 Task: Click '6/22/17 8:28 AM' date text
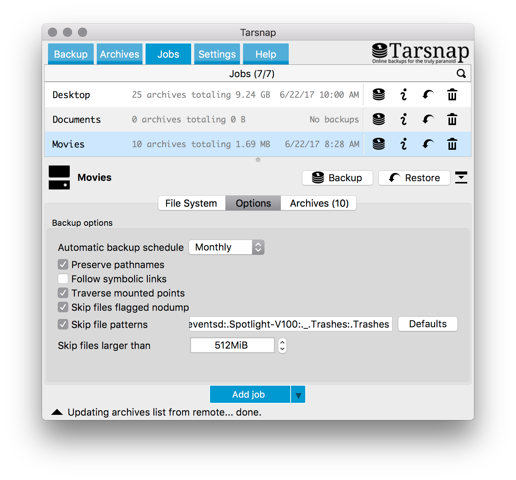[x=322, y=144]
